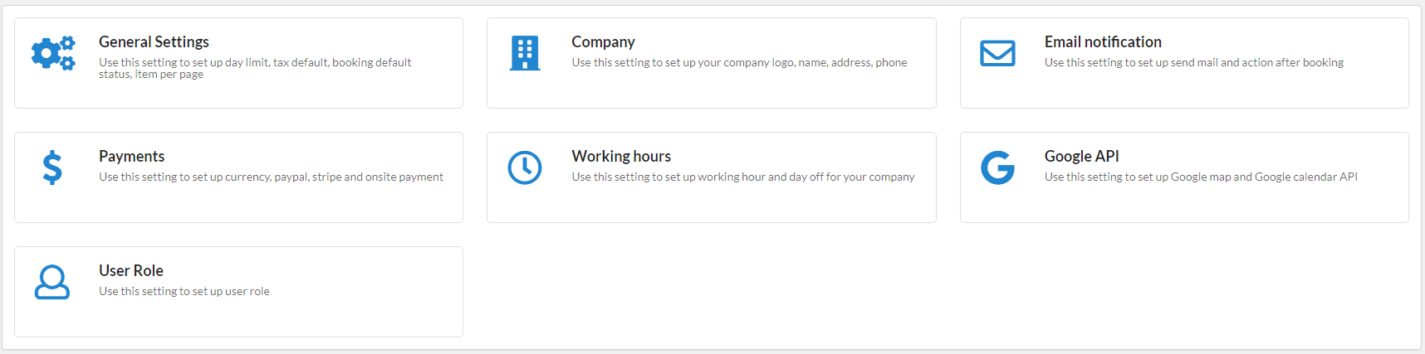Select the company logo and address description
Screen dimensions: 1425x354
click(x=739, y=62)
